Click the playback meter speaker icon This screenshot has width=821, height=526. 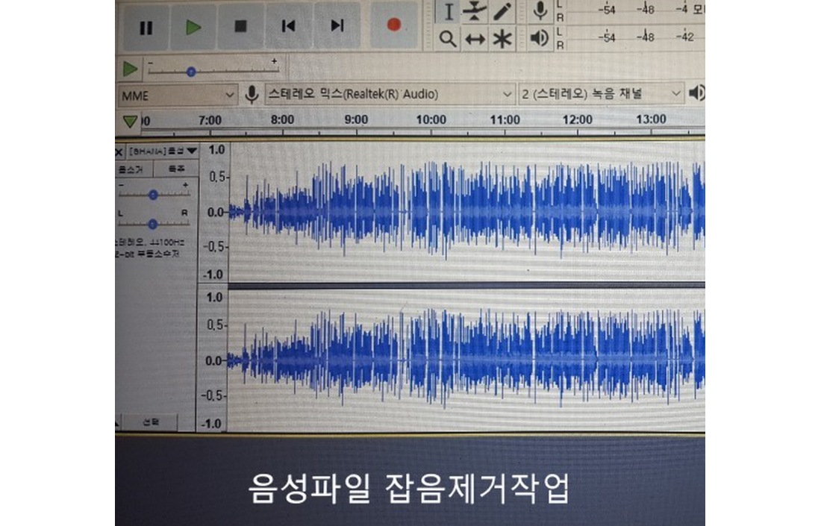pos(540,38)
